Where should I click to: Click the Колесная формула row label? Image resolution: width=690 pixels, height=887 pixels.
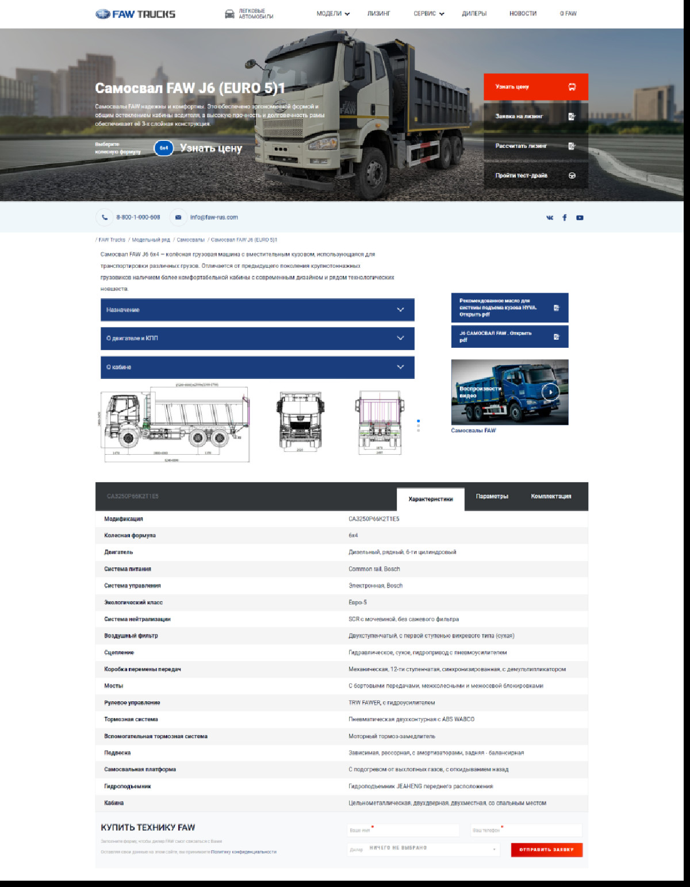130,536
